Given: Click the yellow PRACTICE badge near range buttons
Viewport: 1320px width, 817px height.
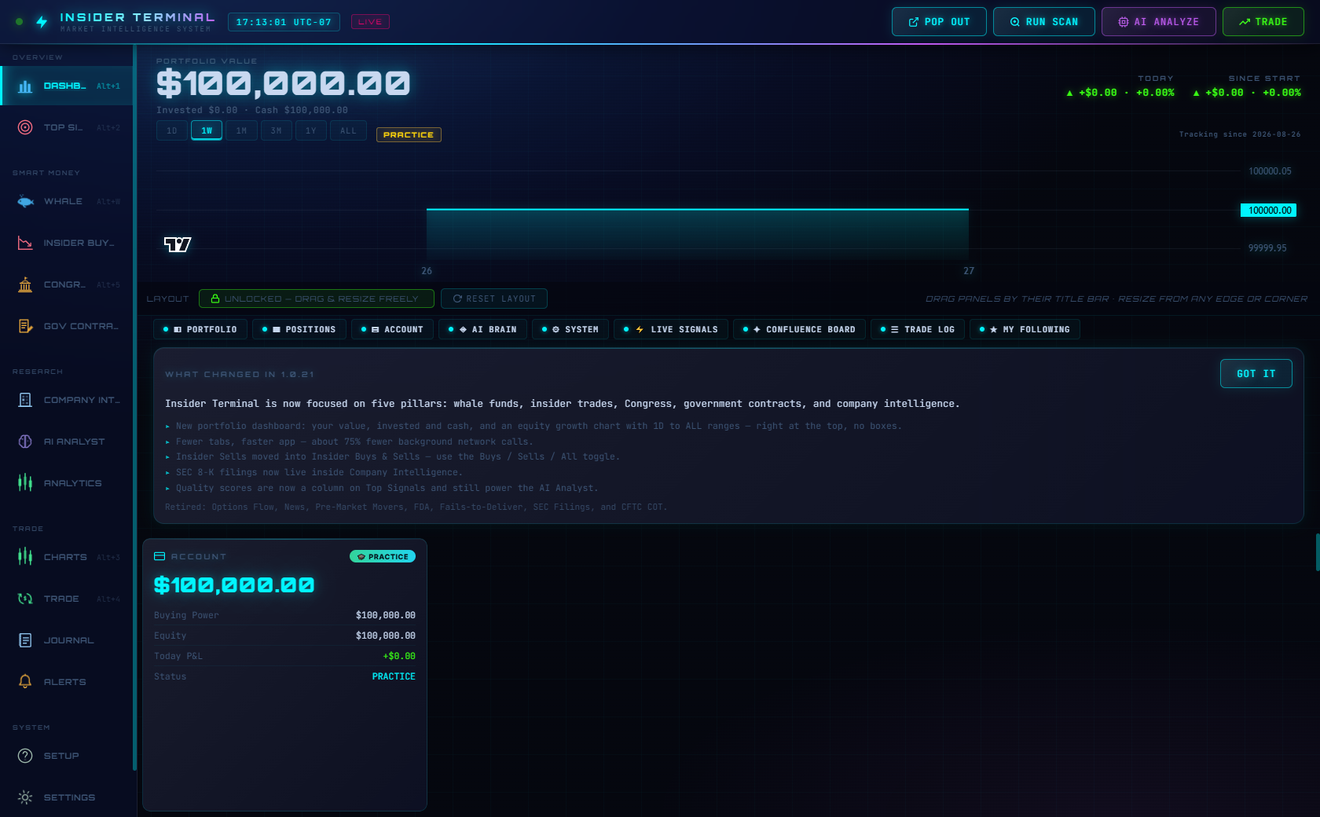Looking at the screenshot, I should [x=409, y=134].
